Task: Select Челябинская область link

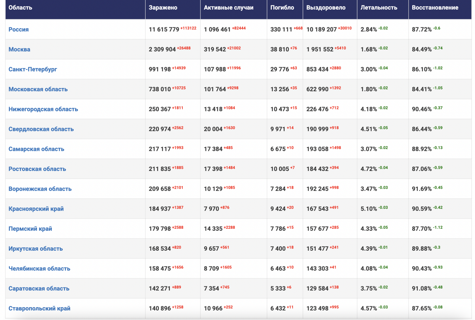Action: pyautogui.click(x=39, y=268)
